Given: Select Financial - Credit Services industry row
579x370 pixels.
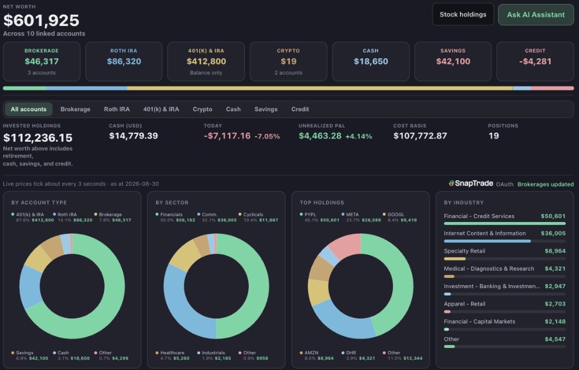Looking at the screenshot, I should click(x=504, y=219).
